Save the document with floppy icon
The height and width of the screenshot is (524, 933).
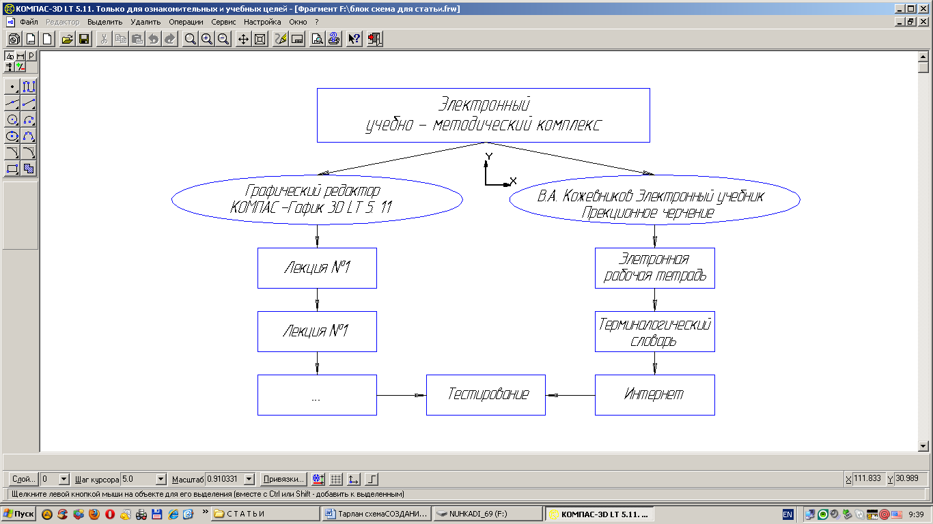(x=84, y=39)
